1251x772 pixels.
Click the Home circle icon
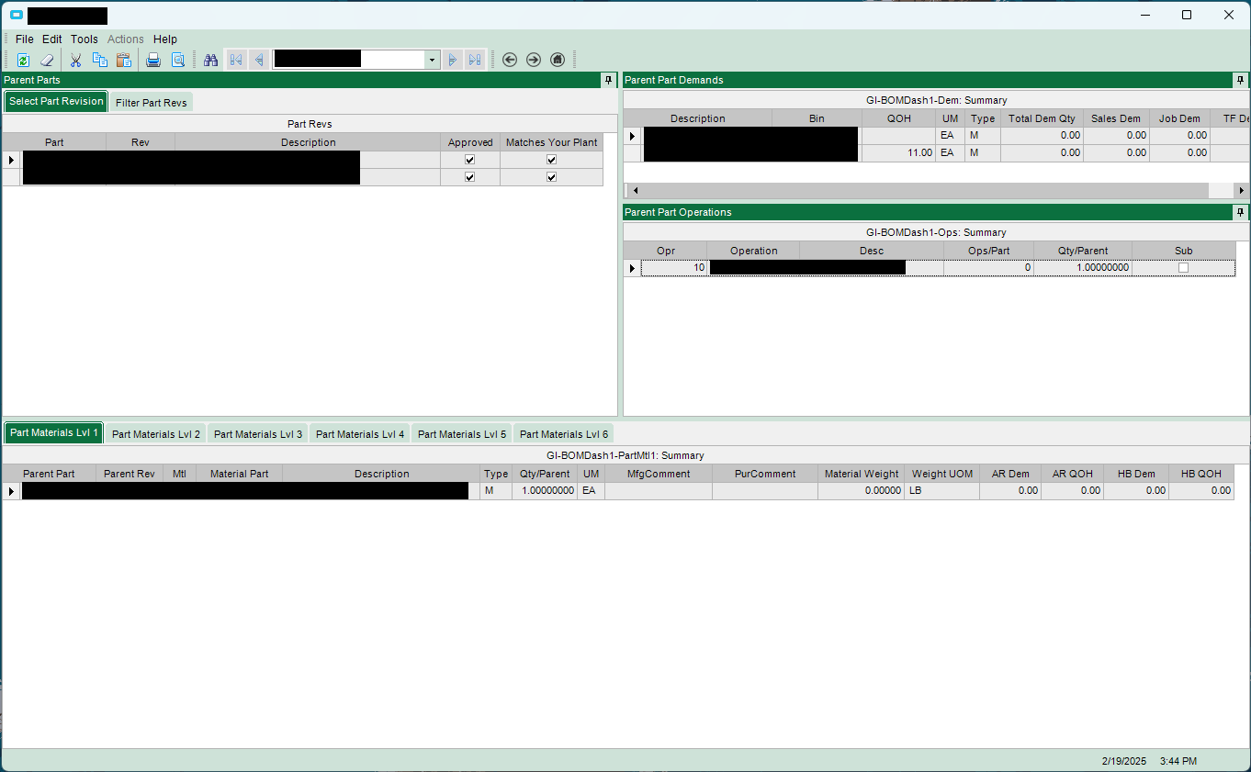pos(558,60)
